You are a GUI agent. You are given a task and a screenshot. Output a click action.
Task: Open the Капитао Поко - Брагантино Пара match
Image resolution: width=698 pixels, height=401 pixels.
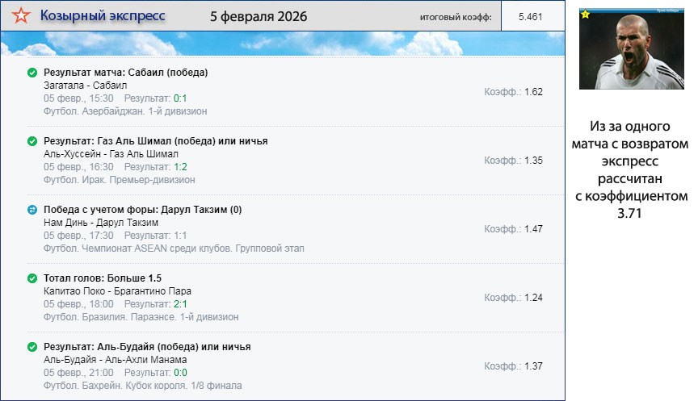(117, 291)
